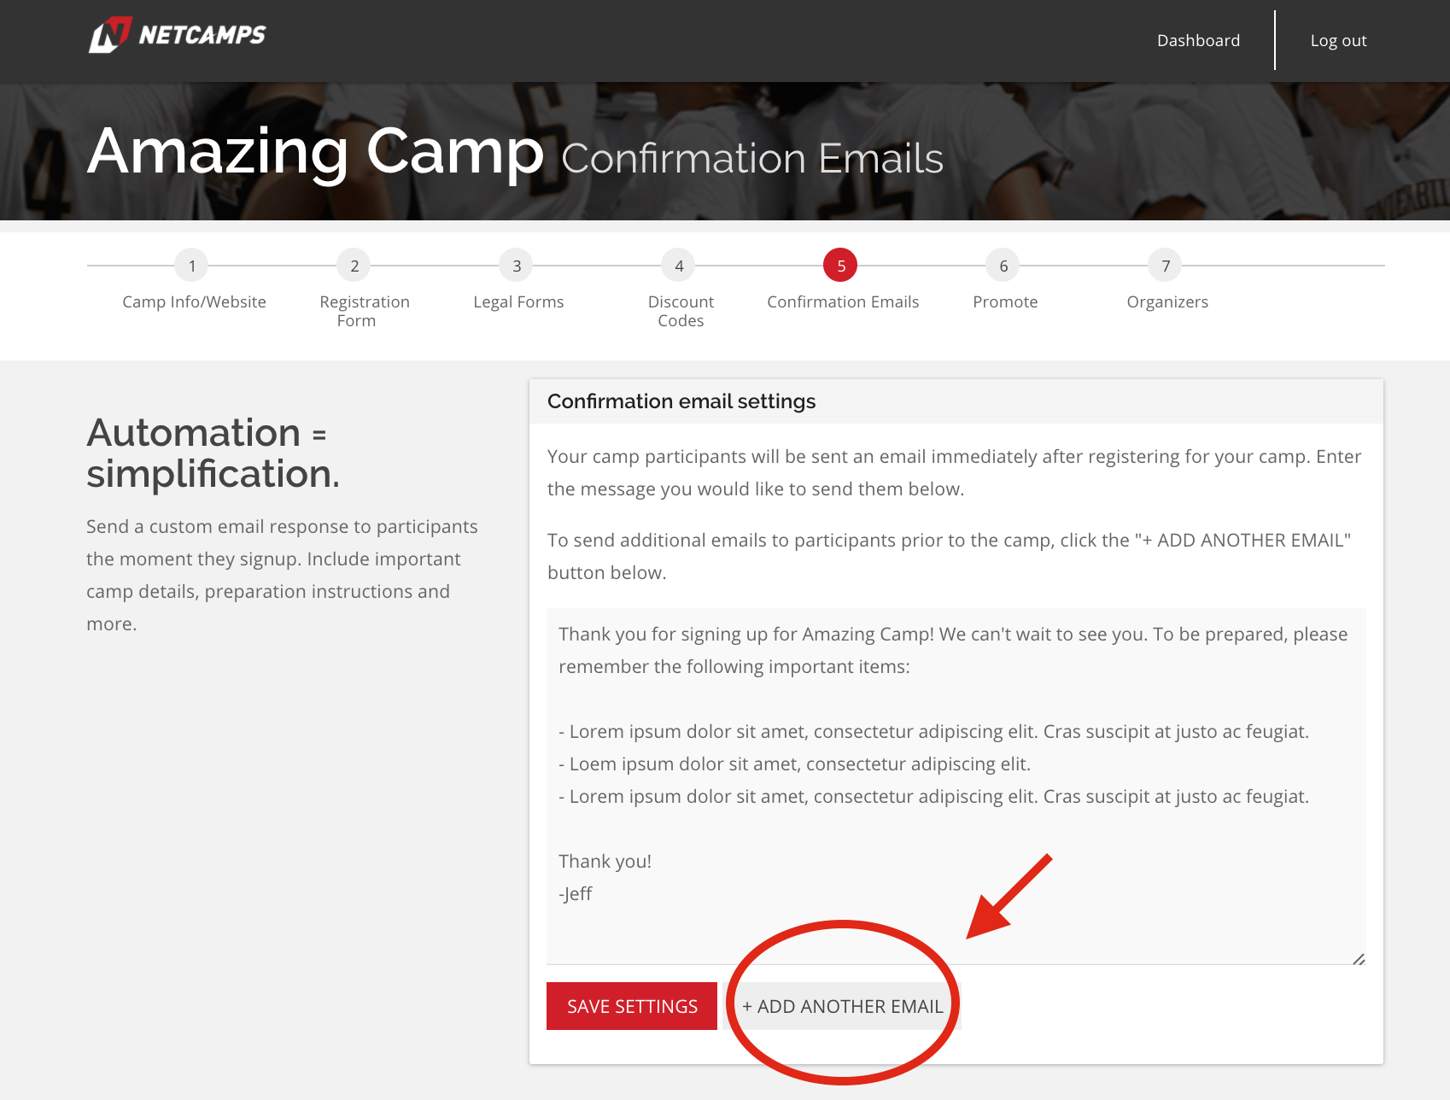
Task: Navigate to Legal Forms step label
Action: [517, 301]
